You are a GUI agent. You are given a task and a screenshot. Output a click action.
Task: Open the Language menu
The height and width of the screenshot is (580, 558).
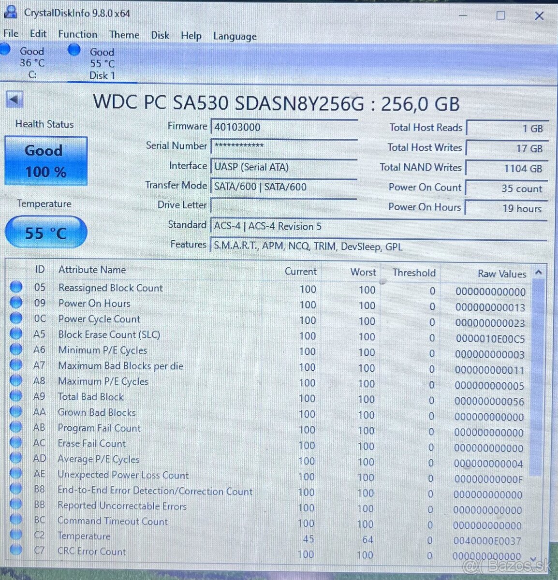click(x=235, y=37)
